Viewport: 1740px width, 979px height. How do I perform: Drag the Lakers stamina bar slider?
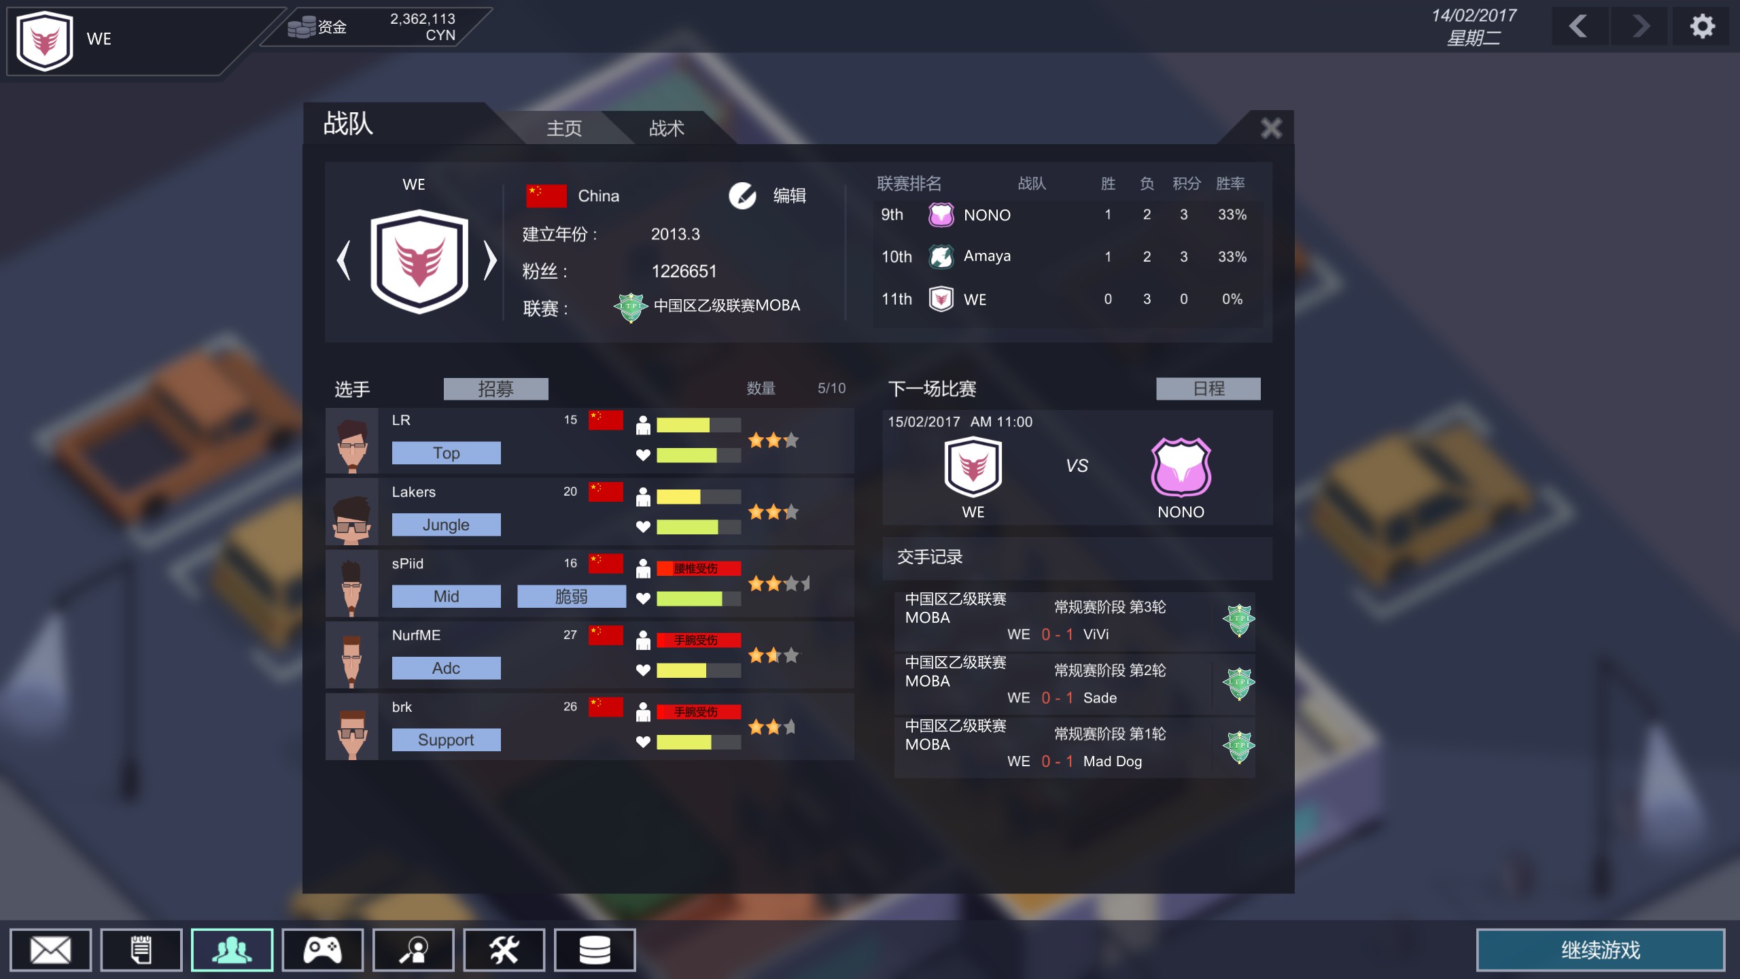[x=695, y=494]
